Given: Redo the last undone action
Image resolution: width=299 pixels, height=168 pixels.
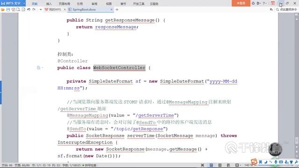Looking at the screenshot, I should click(x=34, y=9).
